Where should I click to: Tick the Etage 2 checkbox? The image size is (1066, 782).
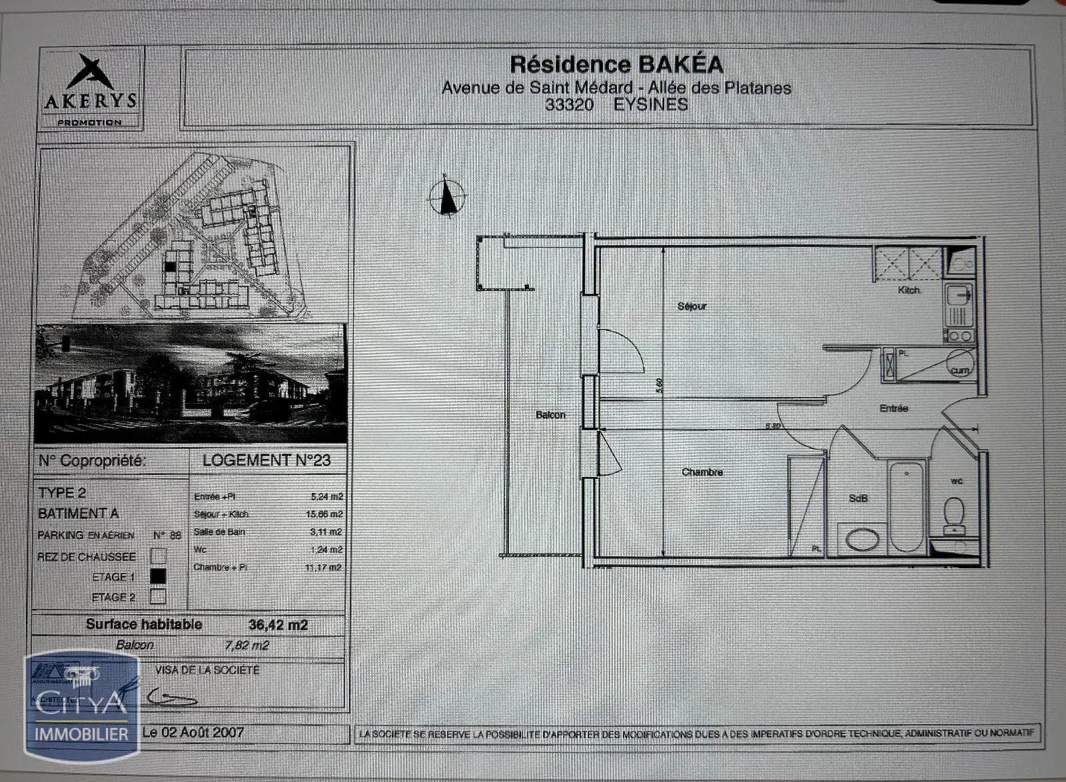coord(158,596)
